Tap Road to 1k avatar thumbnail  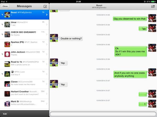point(7,64)
